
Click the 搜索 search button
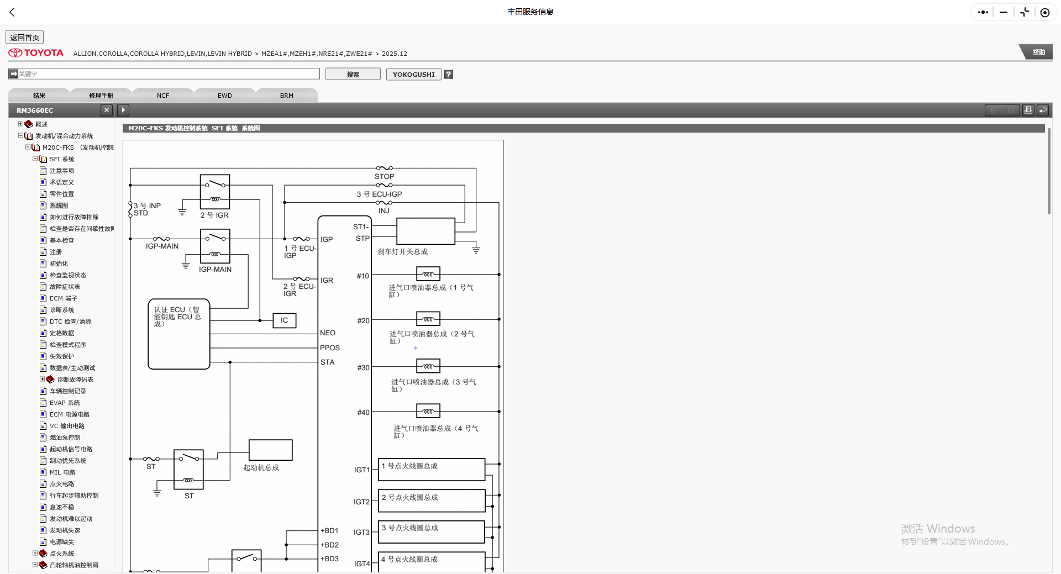[x=353, y=74]
